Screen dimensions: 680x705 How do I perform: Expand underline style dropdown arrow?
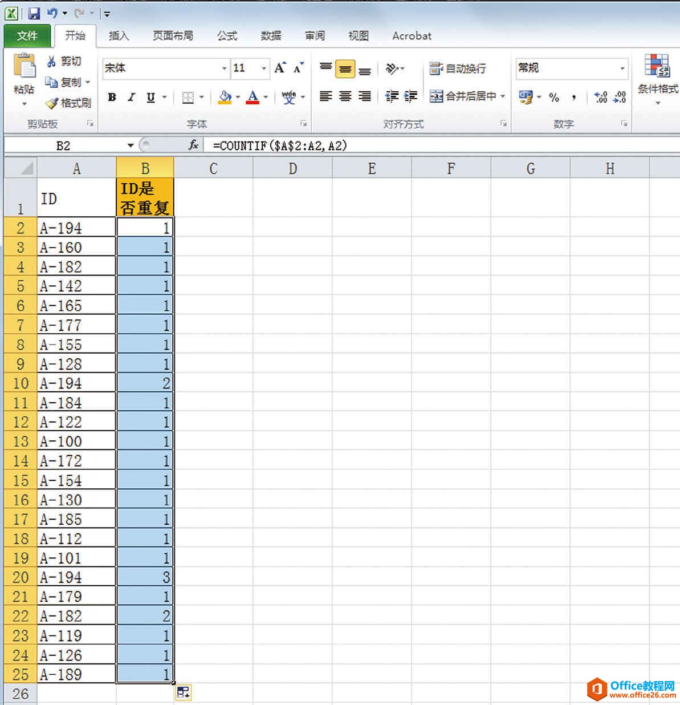[x=164, y=98]
